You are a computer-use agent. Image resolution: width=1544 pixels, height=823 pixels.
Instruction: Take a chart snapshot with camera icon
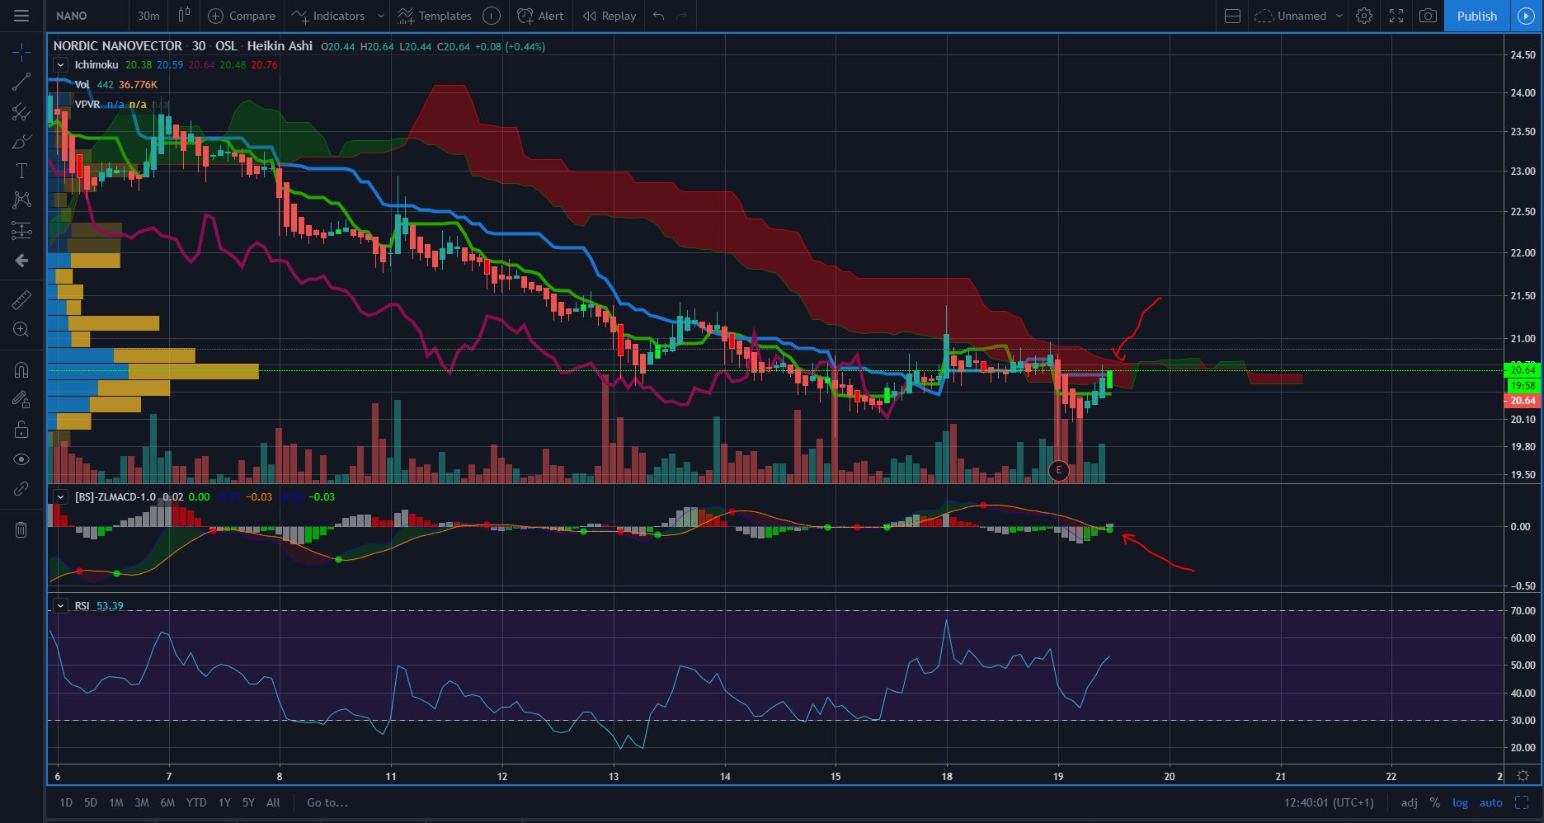(1428, 16)
